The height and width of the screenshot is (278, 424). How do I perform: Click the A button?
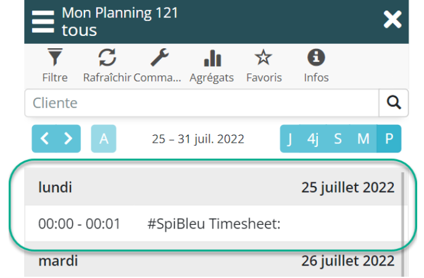click(x=103, y=138)
